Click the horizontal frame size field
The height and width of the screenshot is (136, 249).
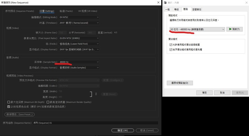coord(62,33)
